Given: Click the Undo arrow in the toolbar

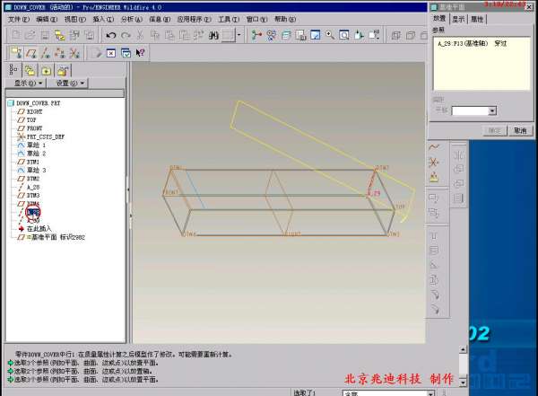Looking at the screenshot, I should tap(109, 35).
